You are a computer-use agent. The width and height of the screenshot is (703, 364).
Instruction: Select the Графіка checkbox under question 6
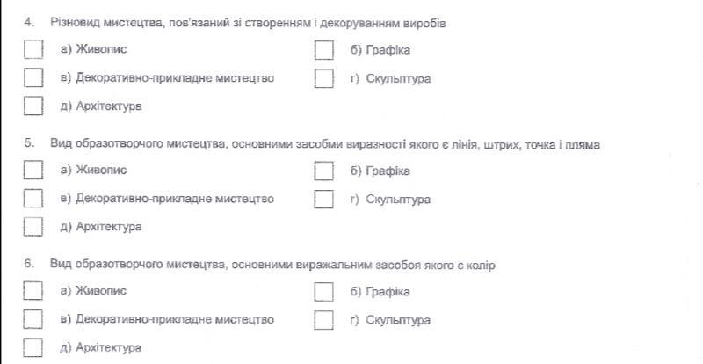323,292
